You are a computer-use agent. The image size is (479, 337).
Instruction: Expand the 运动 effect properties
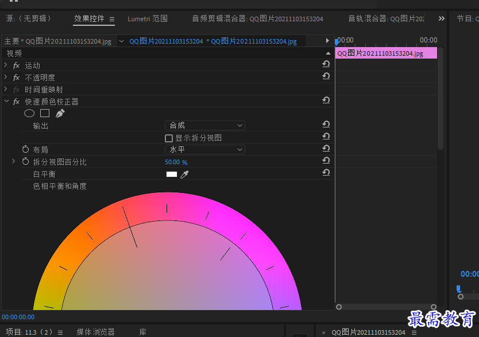coord(6,65)
